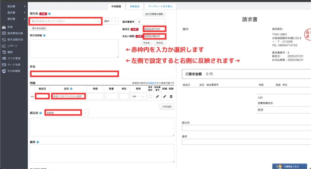
Task: Click the trash icon to delete the row
Action: pyautogui.click(x=171, y=96)
